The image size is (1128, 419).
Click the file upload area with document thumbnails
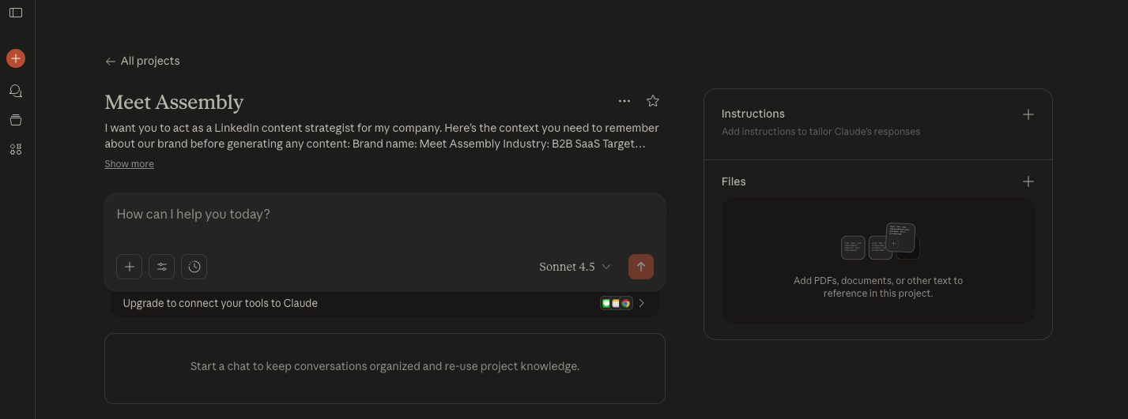(x=878, y=260)
